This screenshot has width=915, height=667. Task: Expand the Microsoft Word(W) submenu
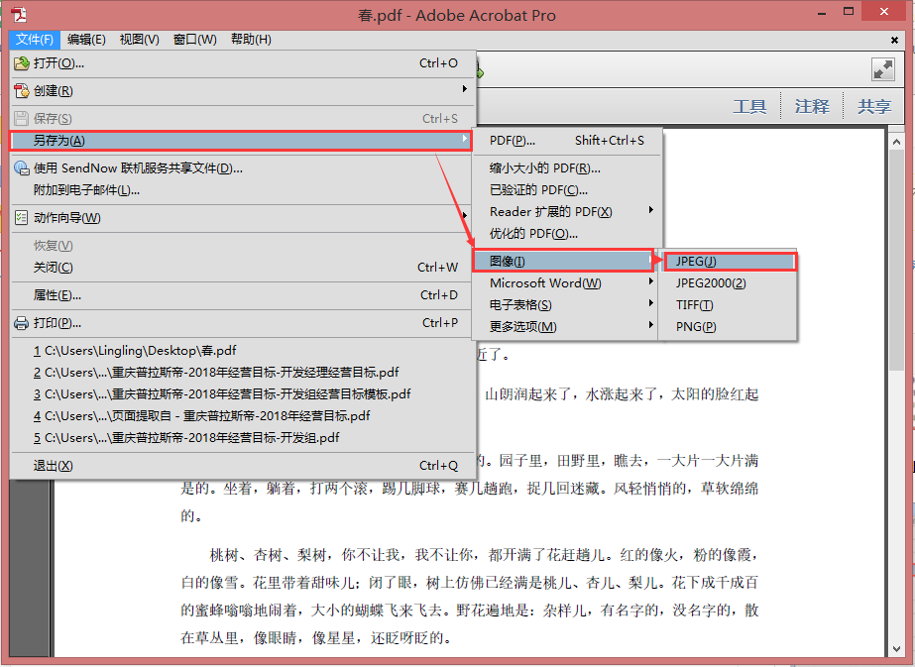pos(567,283)
